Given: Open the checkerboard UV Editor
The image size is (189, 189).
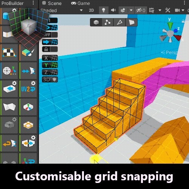Looking at the screenshot, I should pyautogui.click(x=9, y=53).
